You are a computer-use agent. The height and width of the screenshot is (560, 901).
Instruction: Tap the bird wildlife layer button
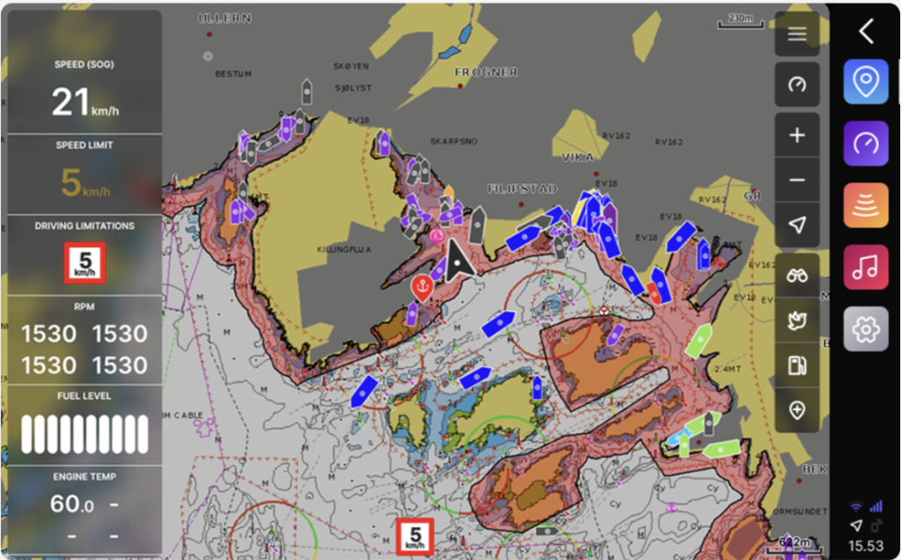point(797,321)
